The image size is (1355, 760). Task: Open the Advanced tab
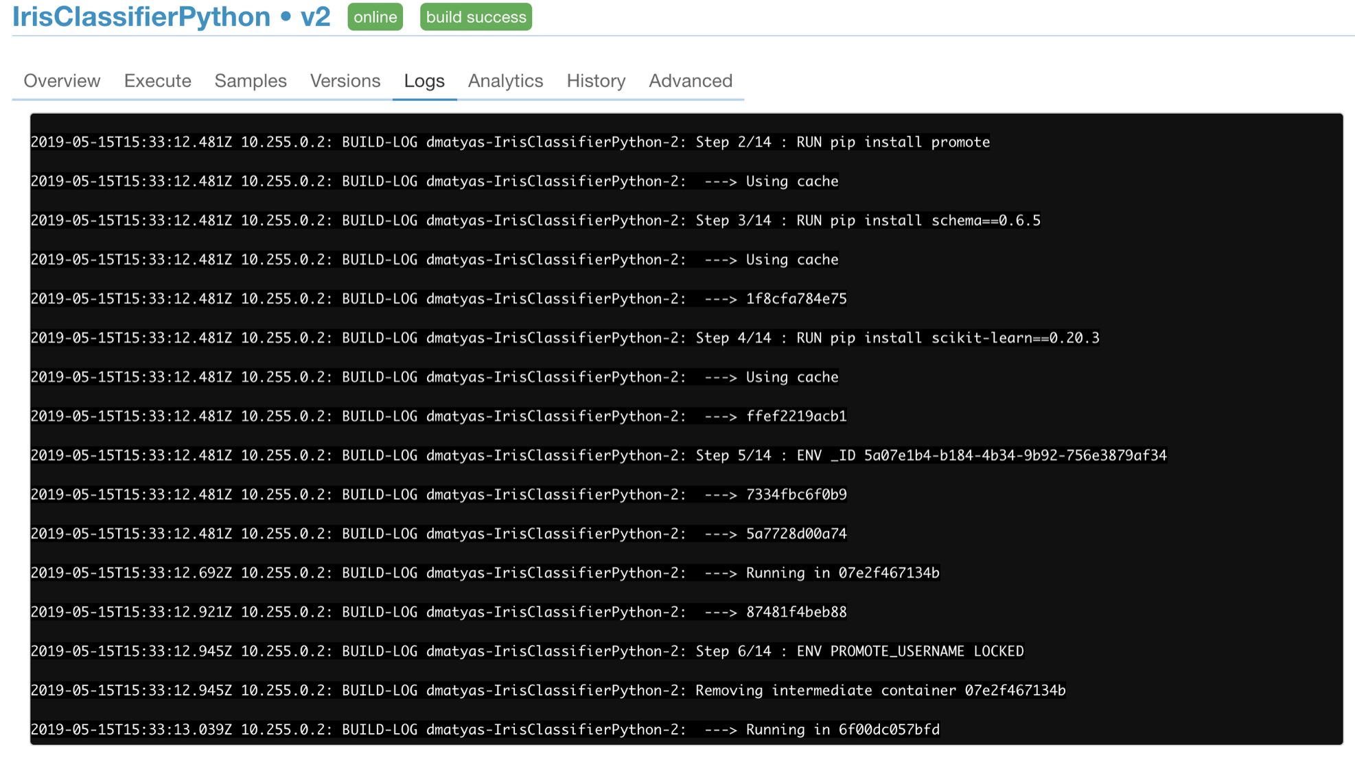click(691, 81)
